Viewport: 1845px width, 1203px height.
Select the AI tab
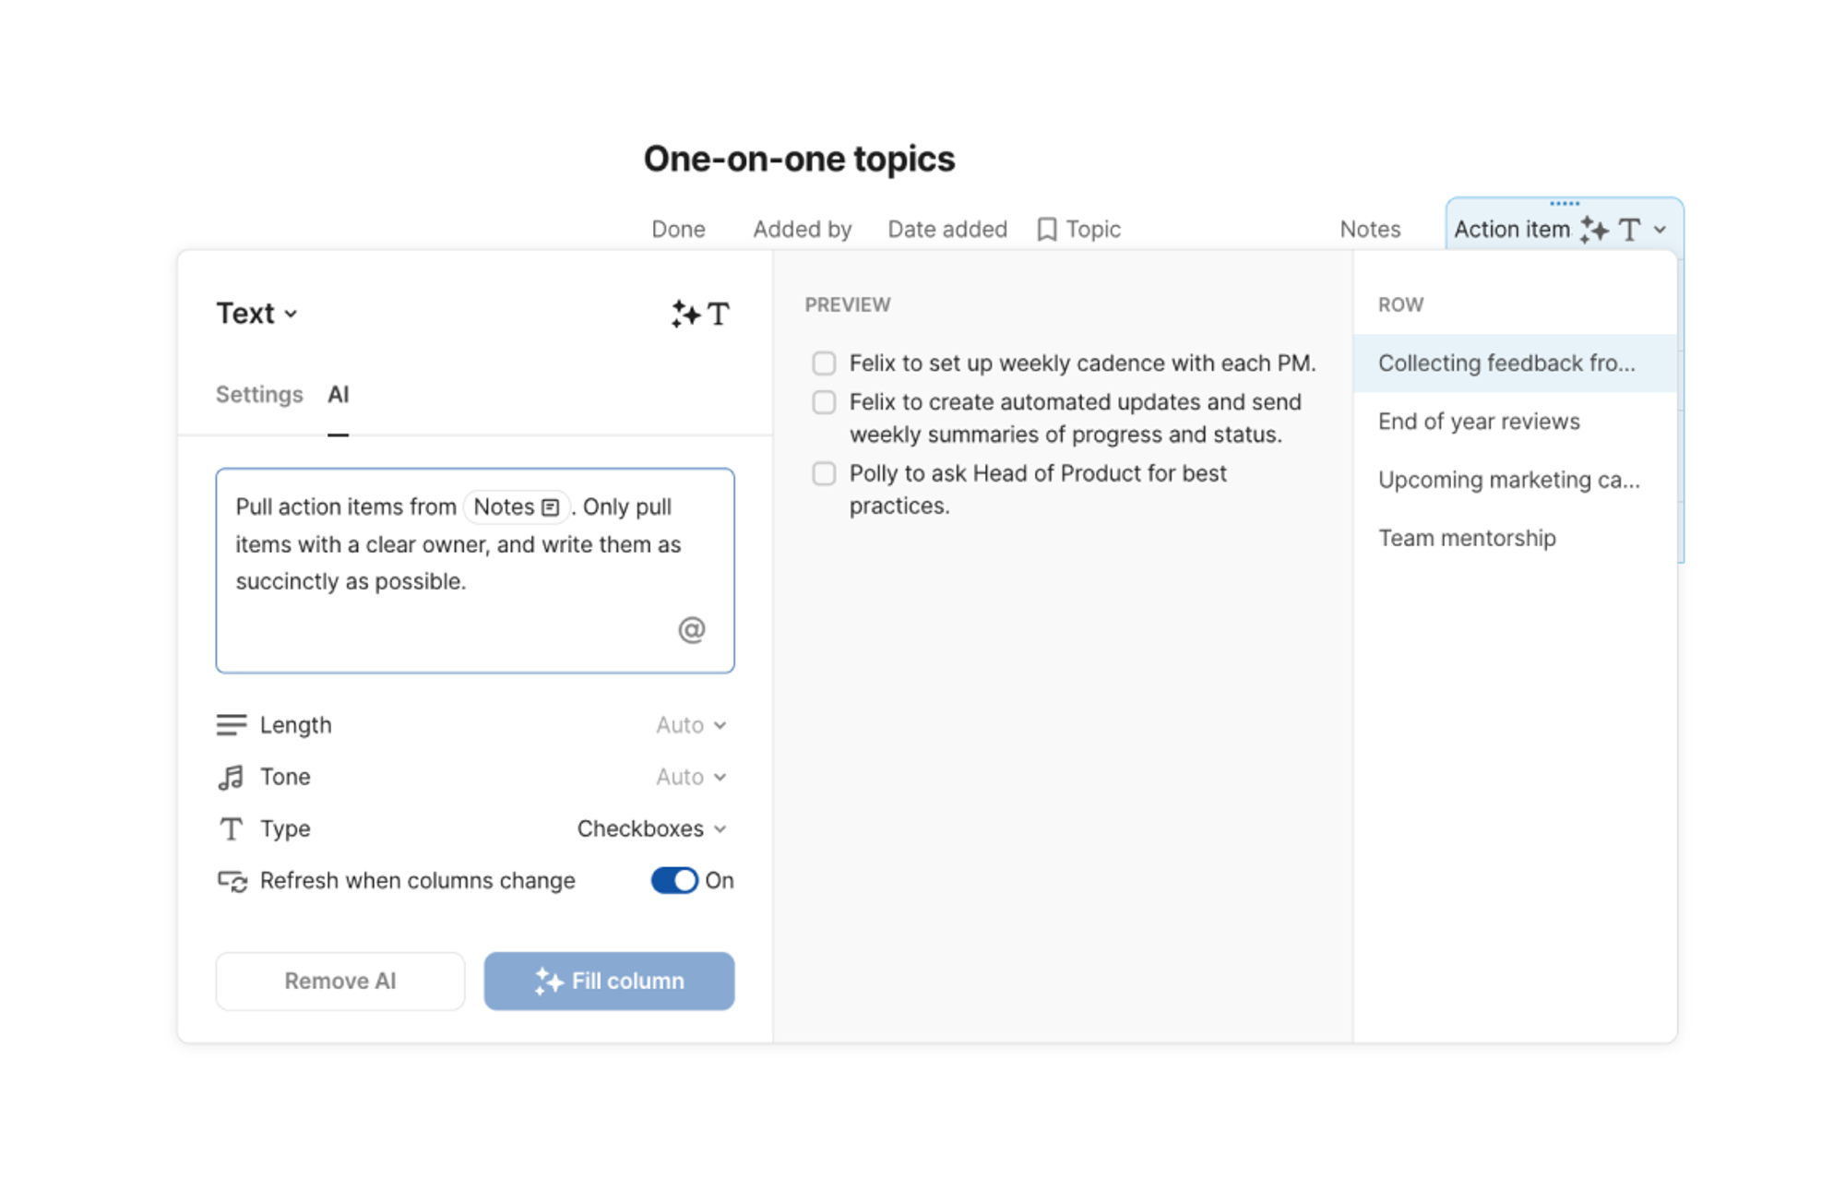tap(338, 395)
